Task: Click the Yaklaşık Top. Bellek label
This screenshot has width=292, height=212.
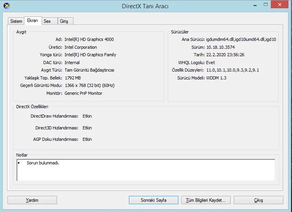Action: pyautogui.click(x=43, y=78)
